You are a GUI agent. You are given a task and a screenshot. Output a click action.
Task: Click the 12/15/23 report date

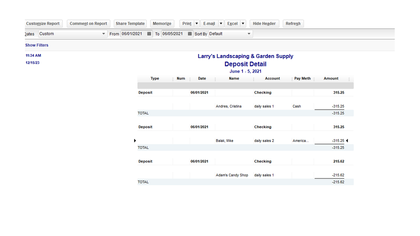tap(32, 63)
